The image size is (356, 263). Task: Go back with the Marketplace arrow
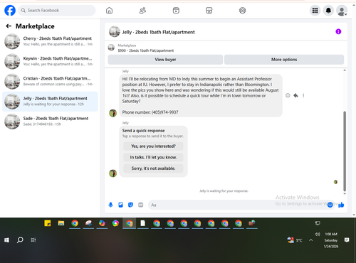(x=9, y=26)
